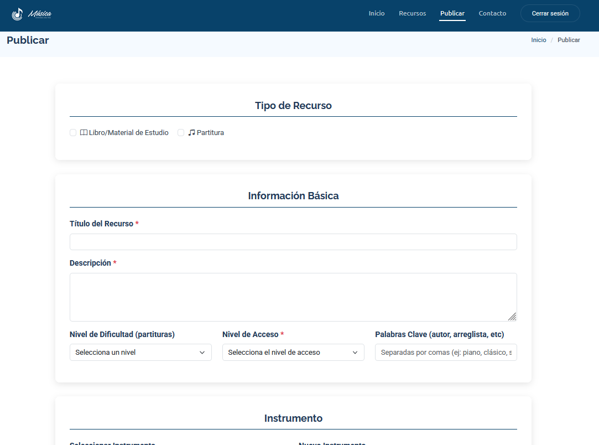Select the Publicar navigation tab
This screenshot has height=445, width=599.
click(x=452, y=13)
